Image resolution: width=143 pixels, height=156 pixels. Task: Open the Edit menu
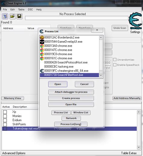tap(13, 10)
